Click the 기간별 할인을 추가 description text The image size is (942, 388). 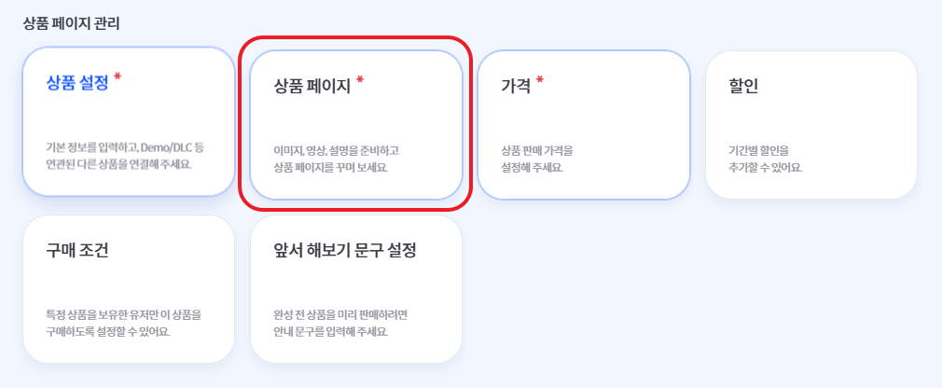coord(765,159)
